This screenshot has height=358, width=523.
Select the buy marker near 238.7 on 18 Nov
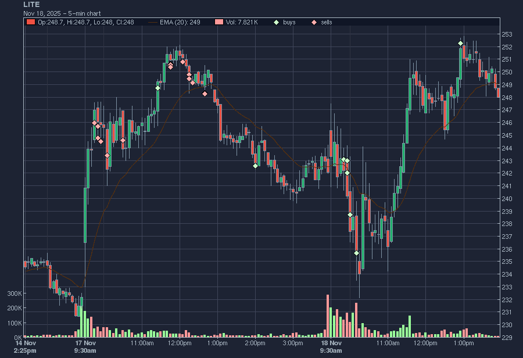click(350, 215)
